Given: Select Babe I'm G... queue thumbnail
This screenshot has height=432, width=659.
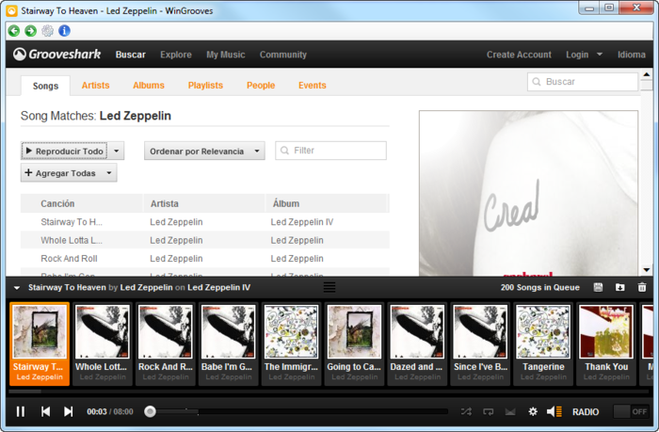Looking at the screenshot, I should pyautogui.click(x=229, y=344).
